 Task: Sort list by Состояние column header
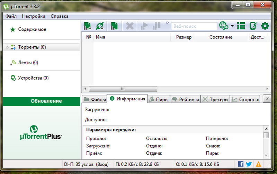point(221,37)
